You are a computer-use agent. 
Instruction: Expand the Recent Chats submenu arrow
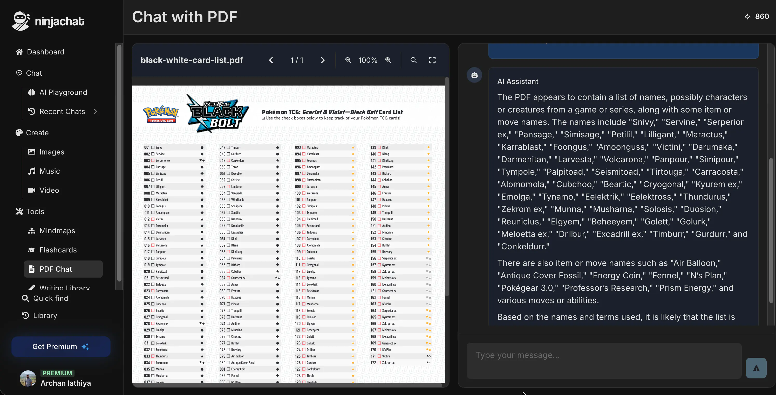(x=96, y=112)
